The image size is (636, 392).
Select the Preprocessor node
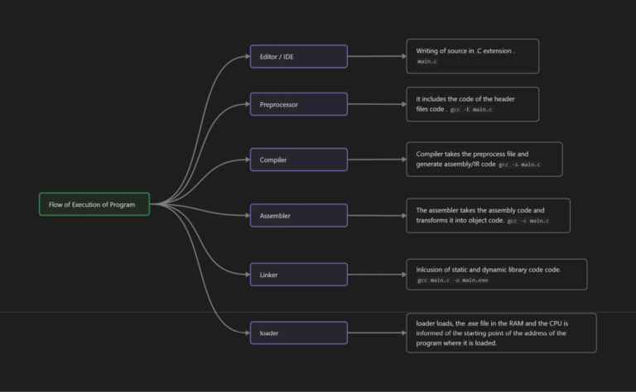click(x=298, y=104)
